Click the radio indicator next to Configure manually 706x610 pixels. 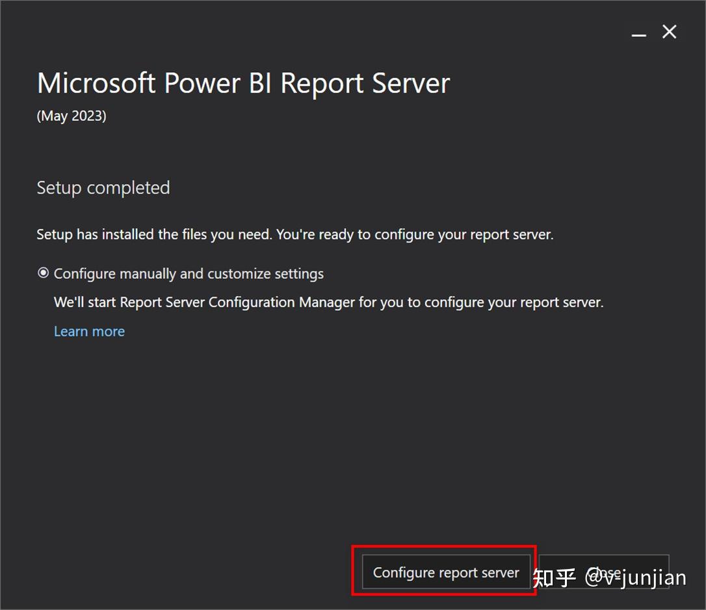tap(43, 274)
